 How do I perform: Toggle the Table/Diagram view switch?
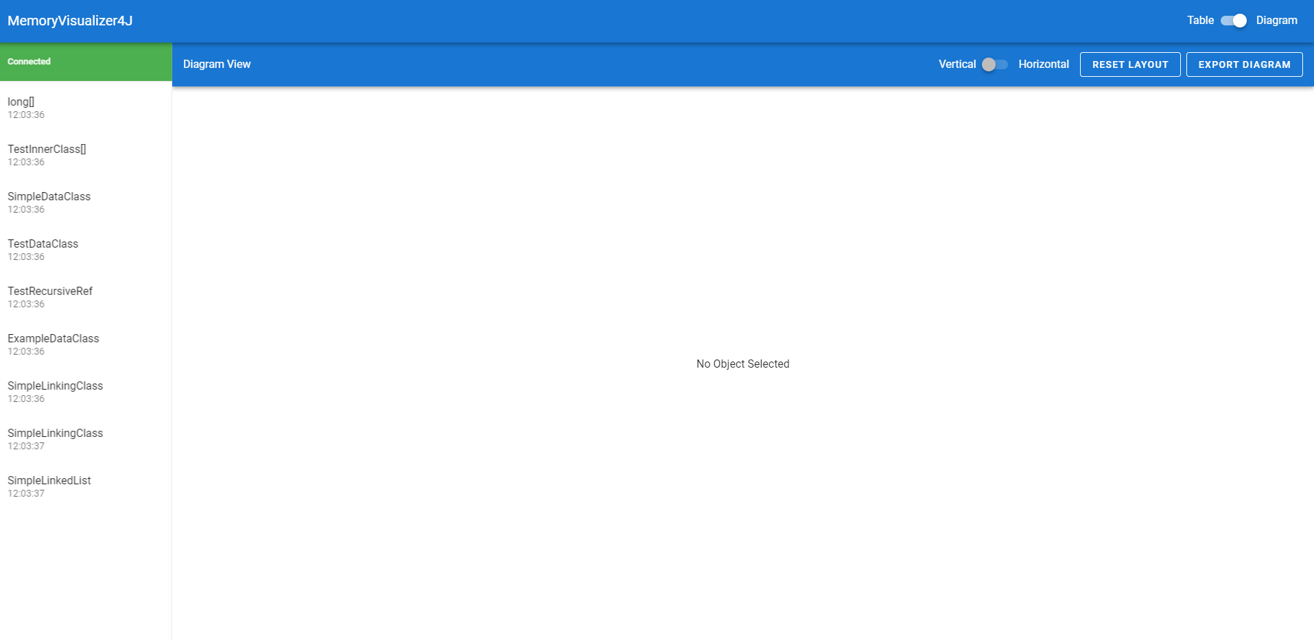pyautogui.click(x=1234, y=21)
